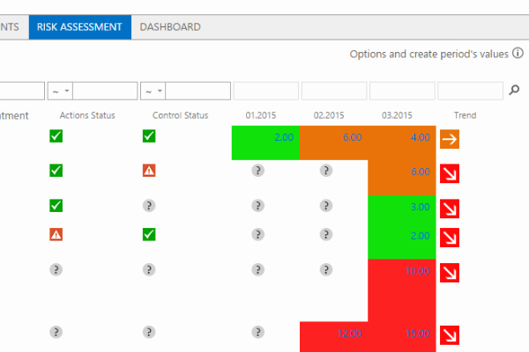Click Control Status warning icon in 03.2015 6.00 row
The height and width of the screenshot is (352, 529).
click(x=149, y=171)
